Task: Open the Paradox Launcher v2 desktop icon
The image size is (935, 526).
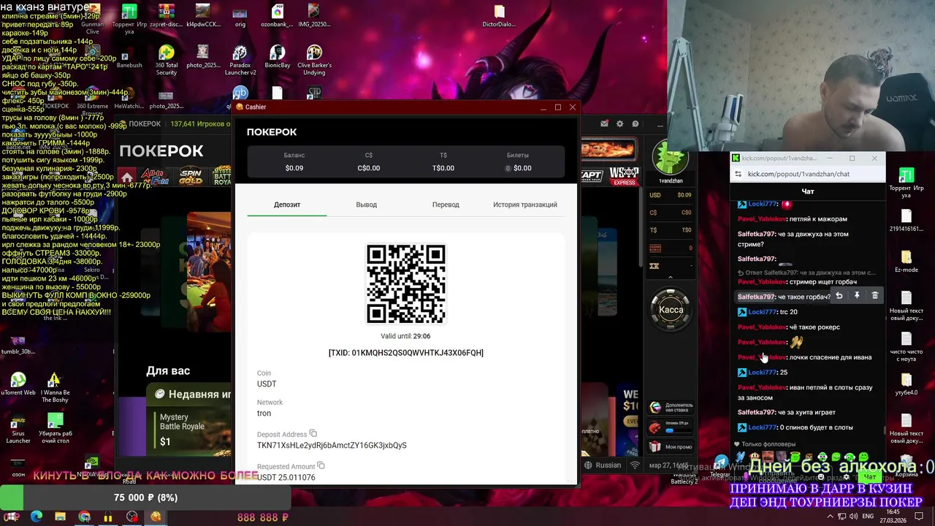Action: point(240,60)
